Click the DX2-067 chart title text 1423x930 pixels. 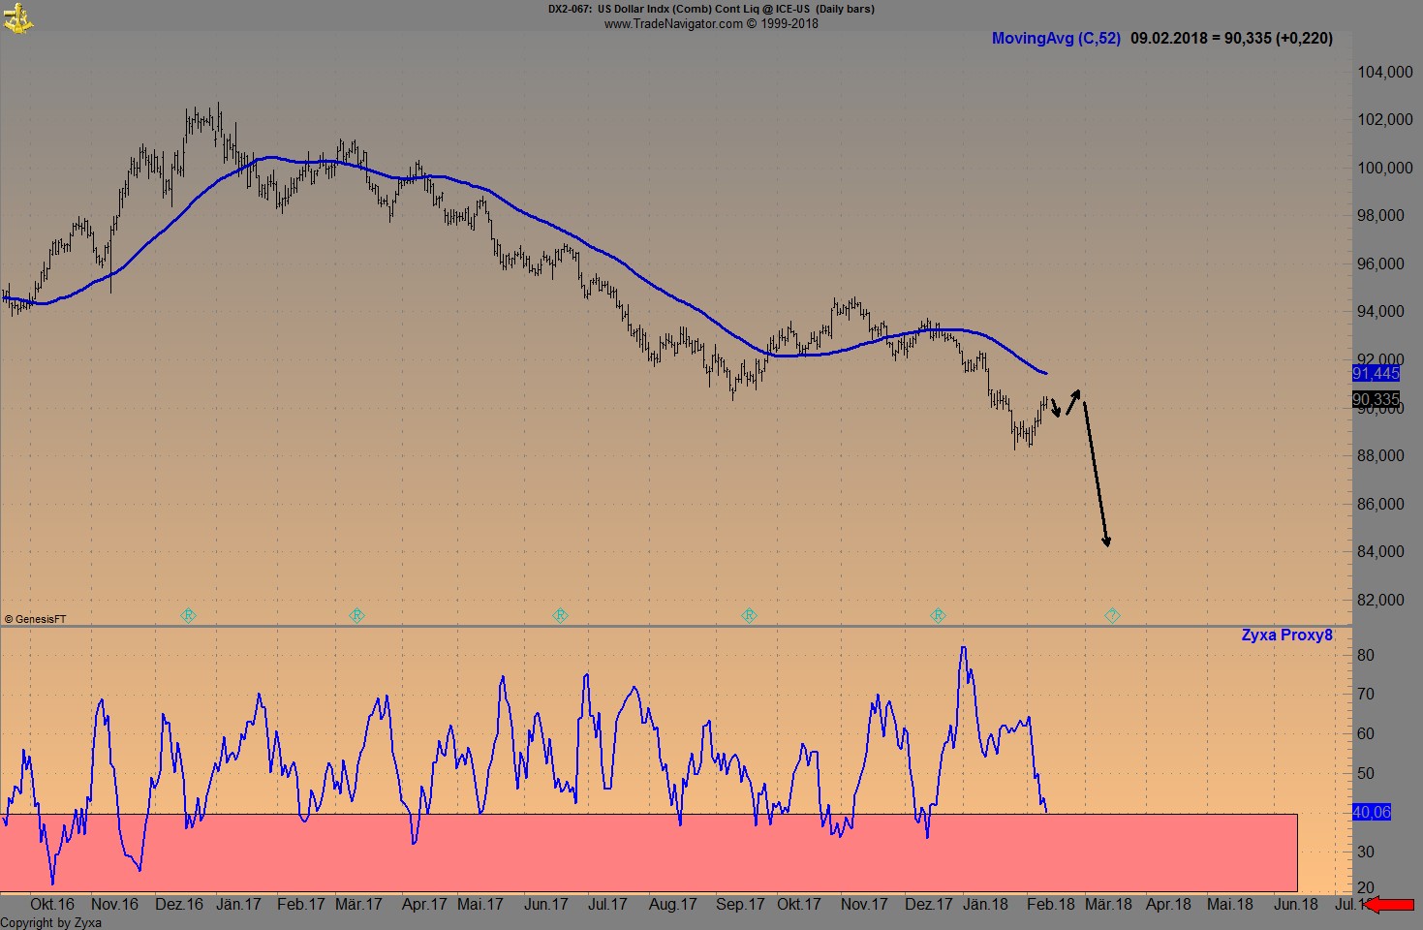pyautogui.click(x=569, y=9)
